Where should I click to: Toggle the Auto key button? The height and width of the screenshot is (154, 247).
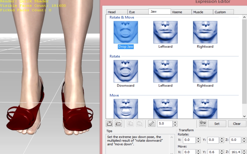click(x=203, y=124)
